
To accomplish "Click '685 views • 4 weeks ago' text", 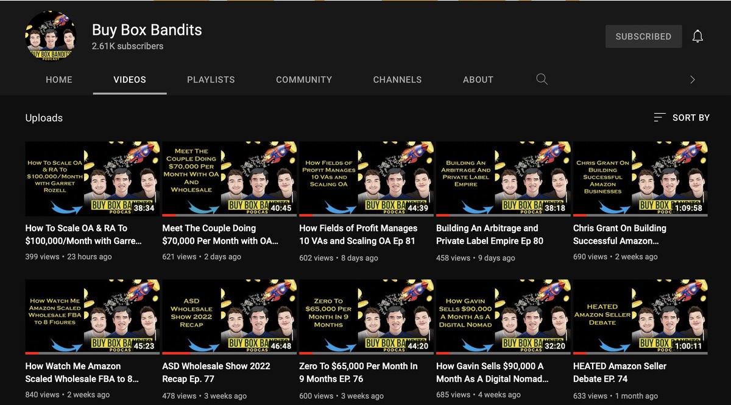I will coord(478,395).
